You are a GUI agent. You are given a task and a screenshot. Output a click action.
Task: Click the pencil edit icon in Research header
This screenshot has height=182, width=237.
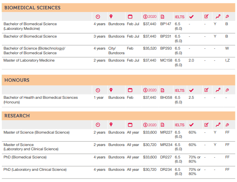click(206, 125)
